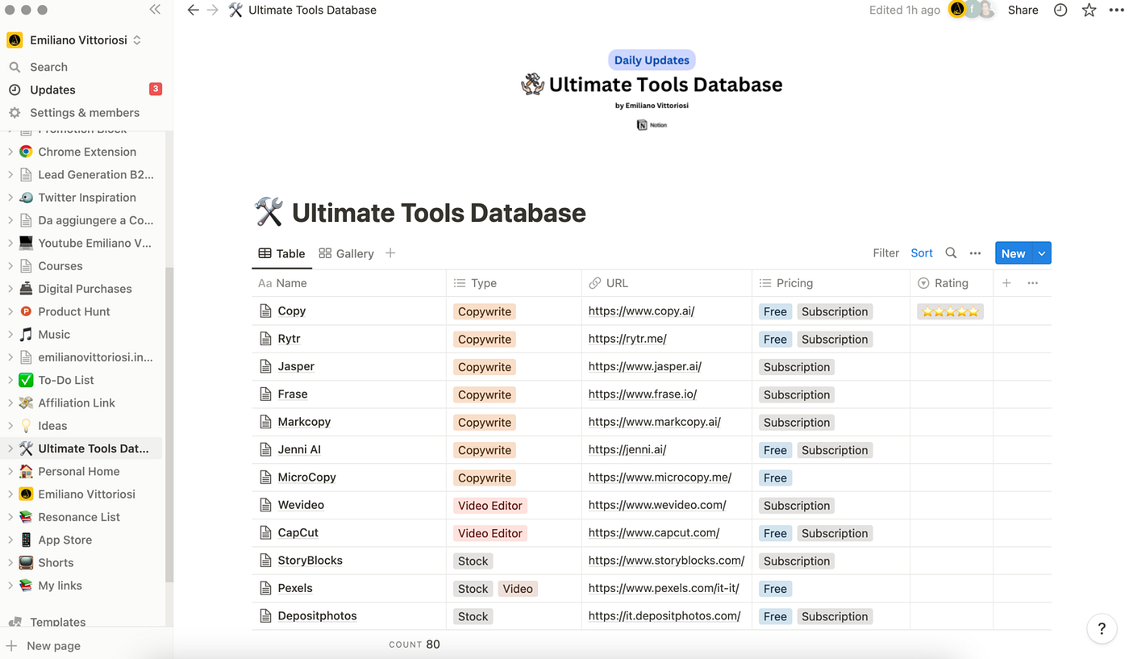Image resolution: width=1129 pixels, height=659 pixels.
Task: Click Chrome Extension page icon
Action: point(26,152)
